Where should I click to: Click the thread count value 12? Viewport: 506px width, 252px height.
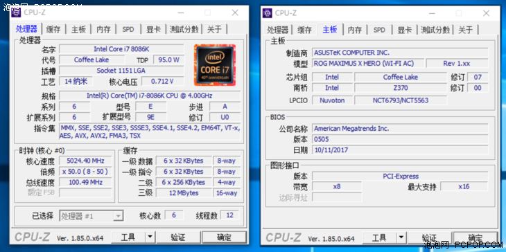pyautogui.click(x=229, y=215)
